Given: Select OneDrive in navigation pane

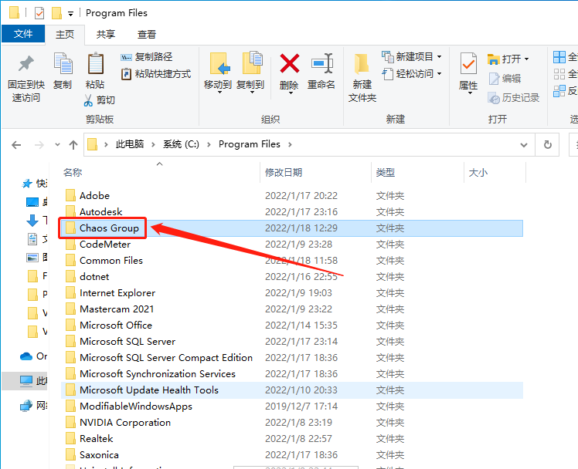Looking at the screenshot, I should pos(34,356).
